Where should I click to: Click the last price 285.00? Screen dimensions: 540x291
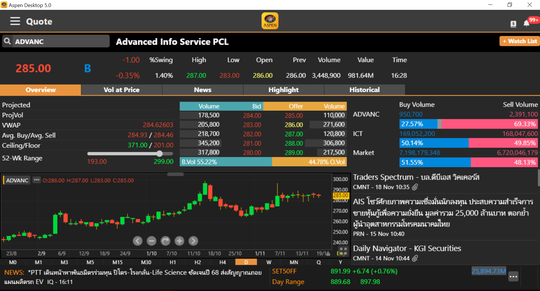click(x=33, y=68)
